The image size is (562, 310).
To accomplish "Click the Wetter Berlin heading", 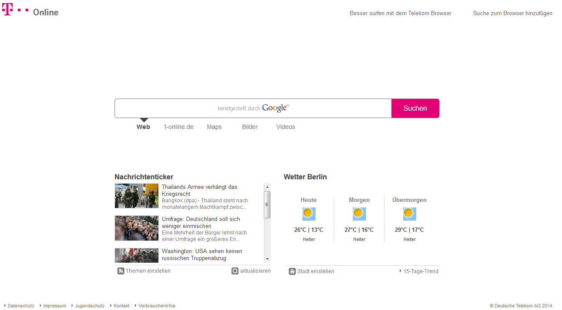I will click(305, 177).
